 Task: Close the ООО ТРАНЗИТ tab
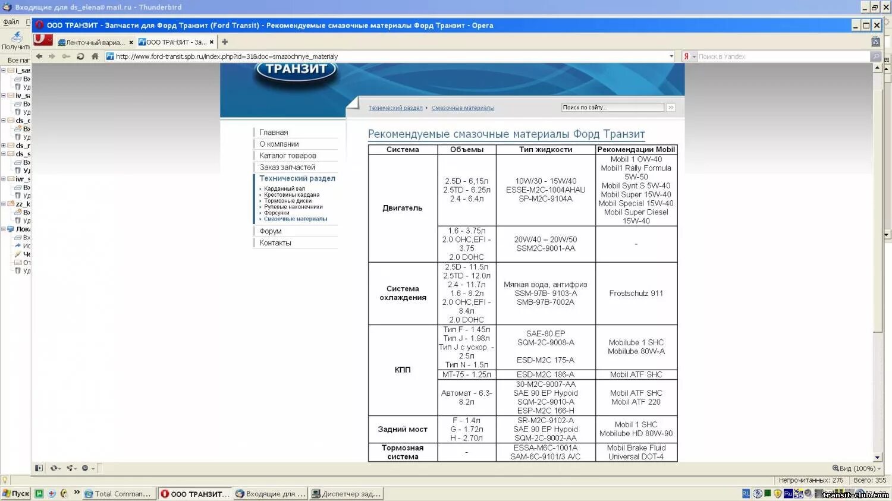pos(212,43)
